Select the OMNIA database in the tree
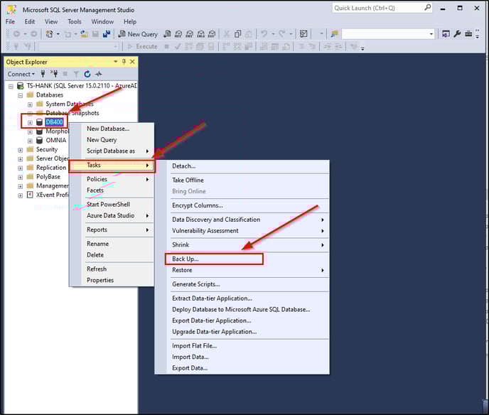Viewport: 489px width, 415px height. [56, 140]
